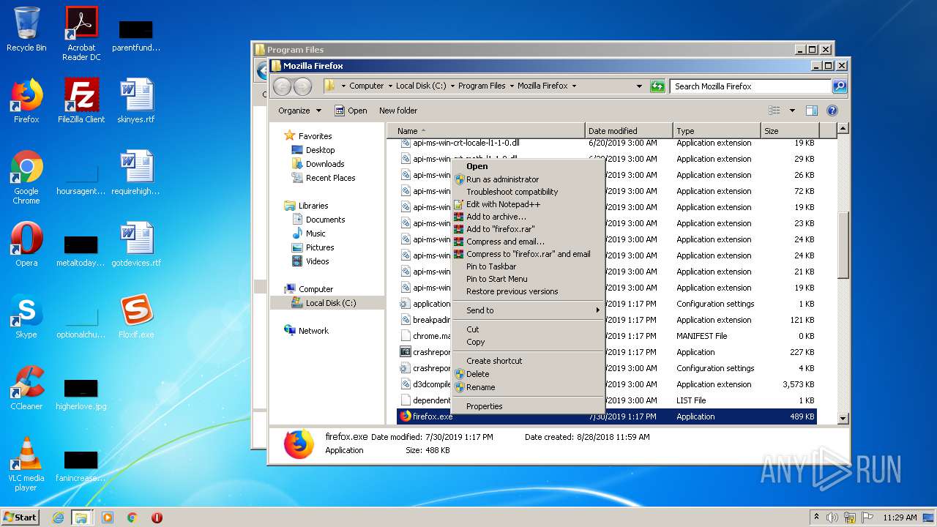The image size is (937, 527).
Task: Open higherlove.jpg on desktop
Action: [x=81, y=394]
